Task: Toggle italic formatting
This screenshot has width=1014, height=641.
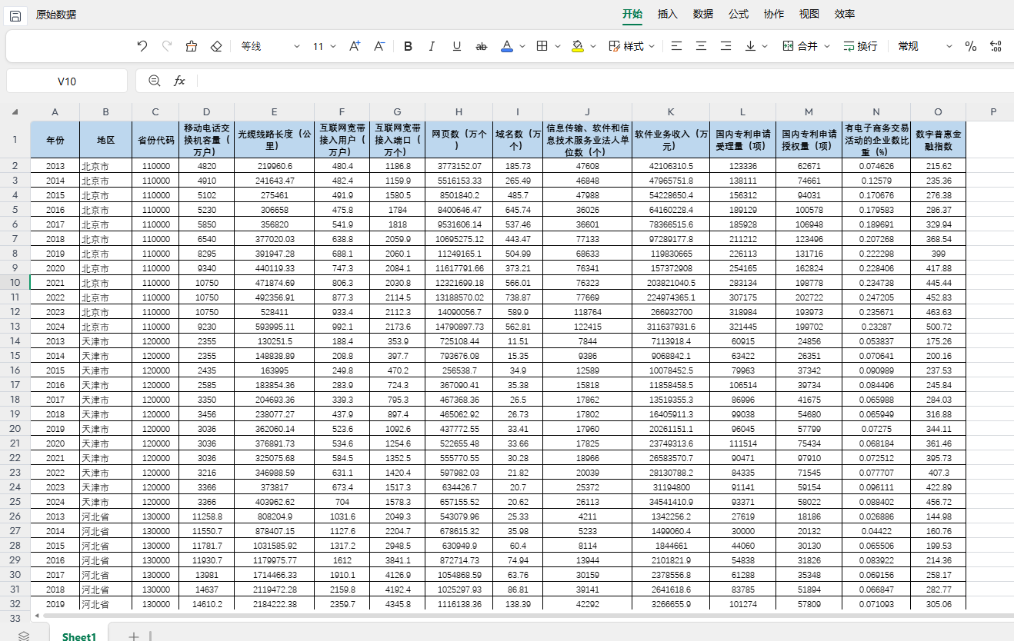Action: [432, 46]
